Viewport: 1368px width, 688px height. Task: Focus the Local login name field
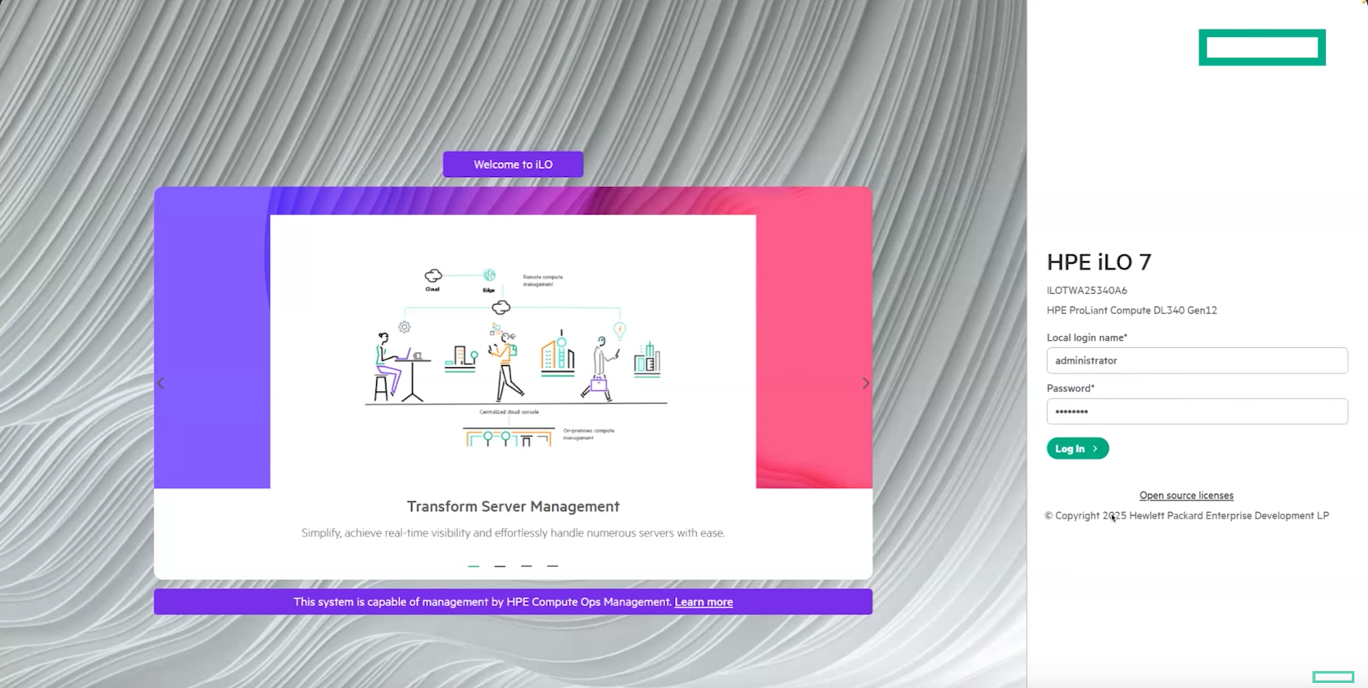click(x=1197, y=360)
